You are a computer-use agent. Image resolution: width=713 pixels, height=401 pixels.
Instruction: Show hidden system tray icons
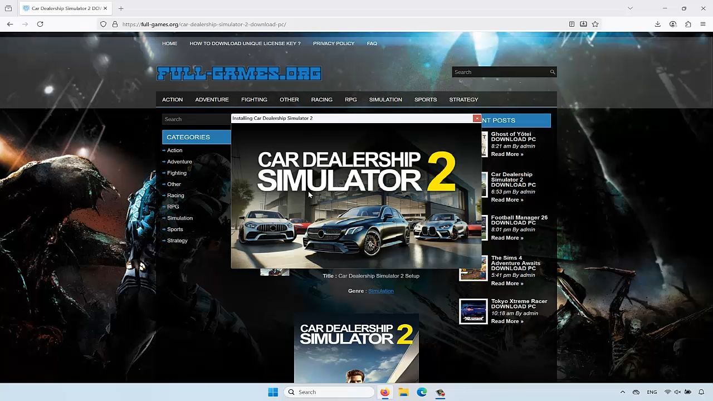coord(623,392)
